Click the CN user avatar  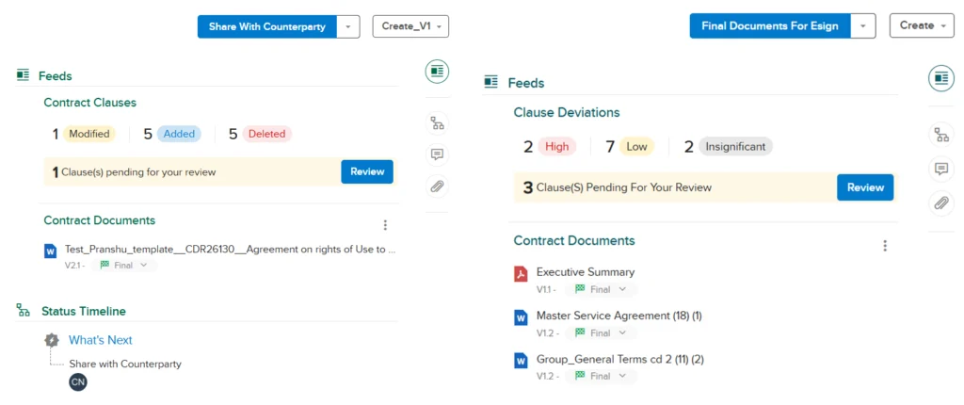click(x=78, y=382)
